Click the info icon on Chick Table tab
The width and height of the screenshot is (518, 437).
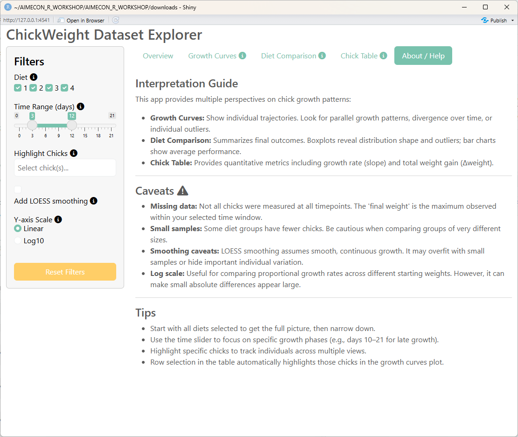point(384,56)
